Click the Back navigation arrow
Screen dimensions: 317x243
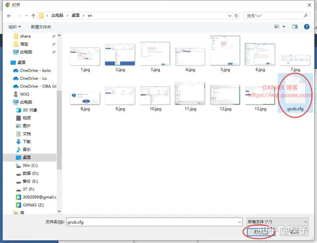click(x=9, y=16)
